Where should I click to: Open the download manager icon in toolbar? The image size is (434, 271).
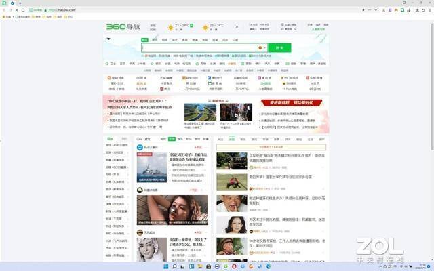tap(417, 10)
